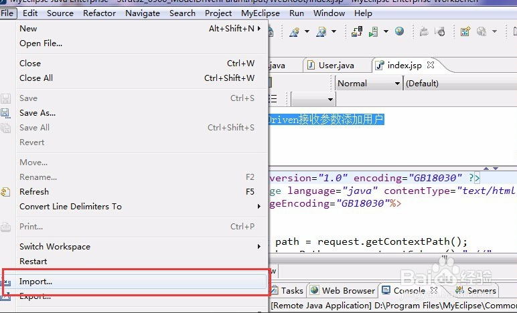The image size is (517, 313).
Task: Click the grayed arrow toolbar icon
Action: pyautogui.click(x=440, y=31)
